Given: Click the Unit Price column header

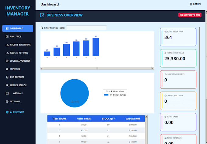Looking at the screenshot, I should (84, 119).
